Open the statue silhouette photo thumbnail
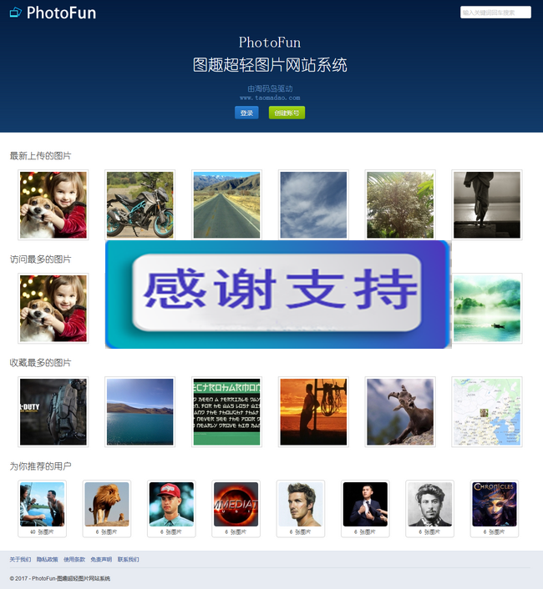 [x=487, y=204]
